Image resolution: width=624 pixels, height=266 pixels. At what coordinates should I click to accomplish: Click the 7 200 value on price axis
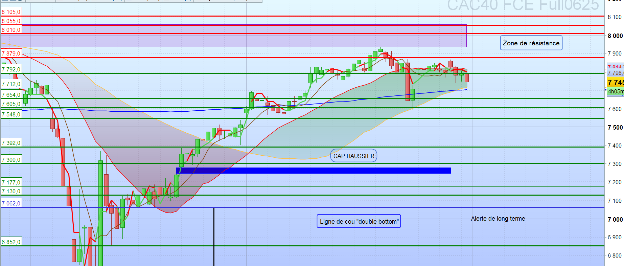tap(615, 182)
